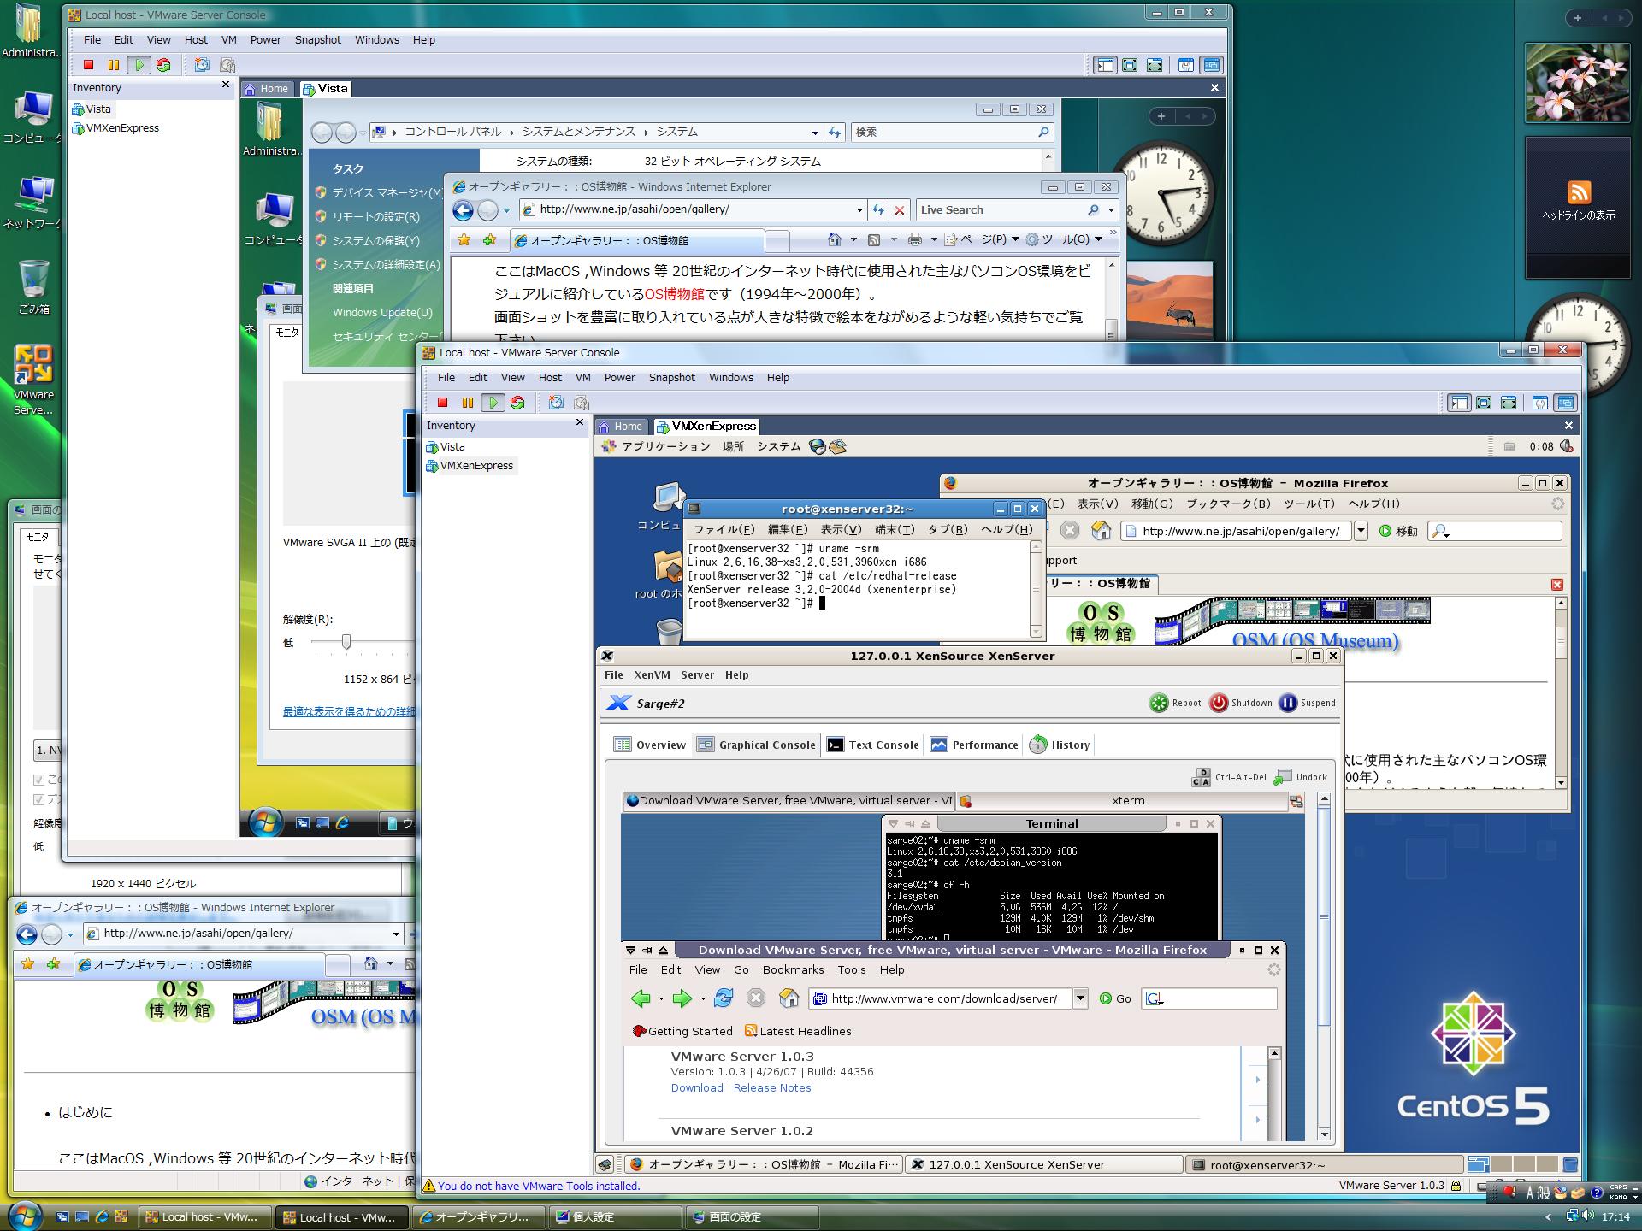
Task: Send Ctrl-Alt-Del in XenServer console
Action: [1229, 777]
